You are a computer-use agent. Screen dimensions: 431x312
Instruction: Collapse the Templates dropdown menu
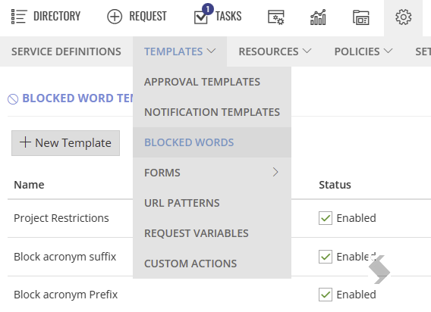click(x=180, y=51)
